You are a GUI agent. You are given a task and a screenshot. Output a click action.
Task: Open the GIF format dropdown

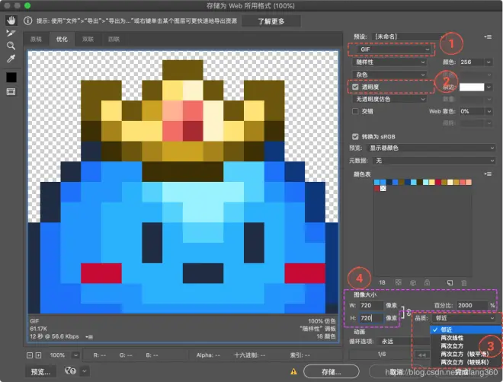click(394, 49)
